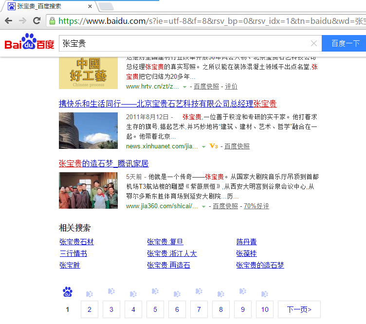Search related term 张宝贵 复旦
366x324 pixels.
[165, 242]
